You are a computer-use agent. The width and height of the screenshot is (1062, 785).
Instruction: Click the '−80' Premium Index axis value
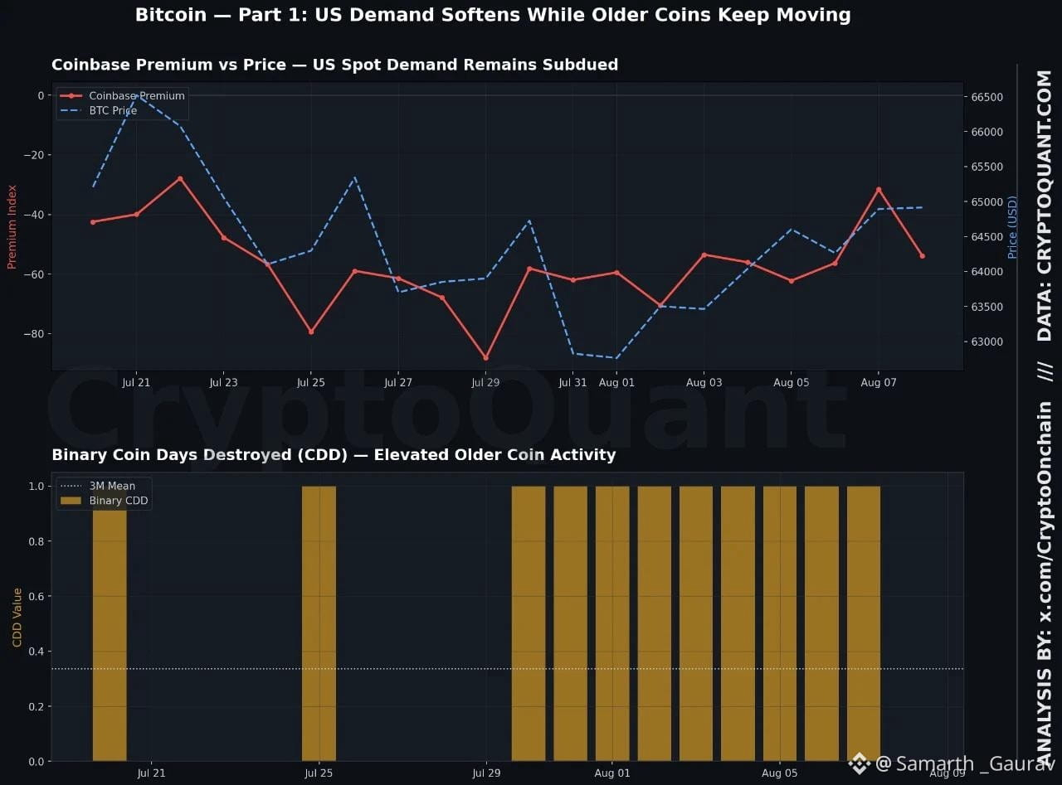(34, 334)
